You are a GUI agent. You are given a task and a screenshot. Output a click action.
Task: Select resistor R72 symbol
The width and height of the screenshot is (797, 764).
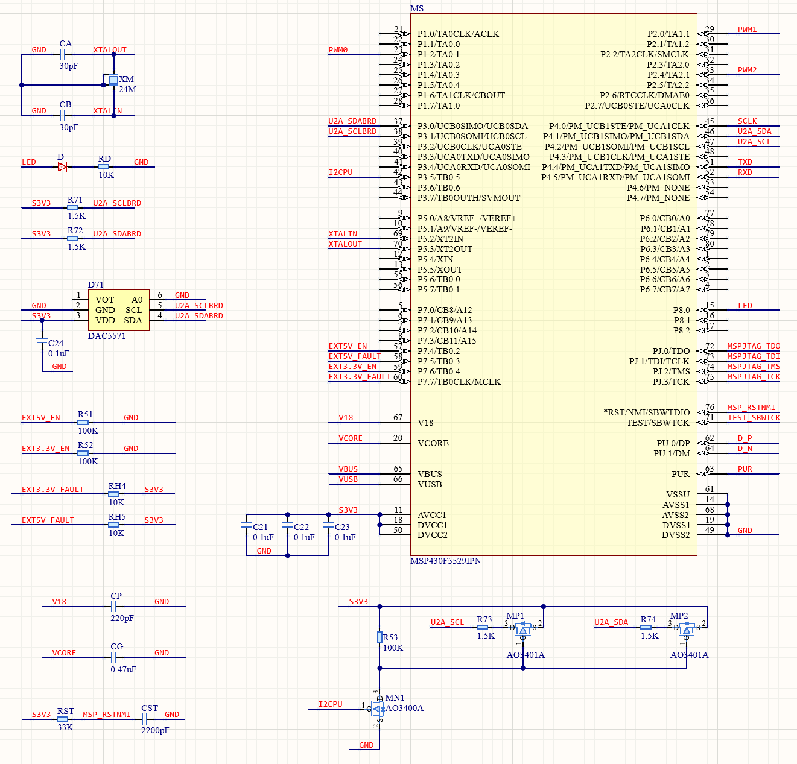pos(73,239)
